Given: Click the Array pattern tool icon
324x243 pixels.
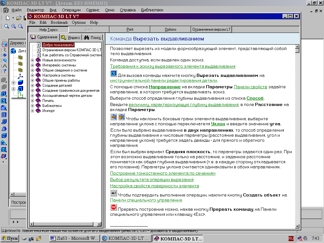Looking at the screenshot, I should [x=4, y=150].
